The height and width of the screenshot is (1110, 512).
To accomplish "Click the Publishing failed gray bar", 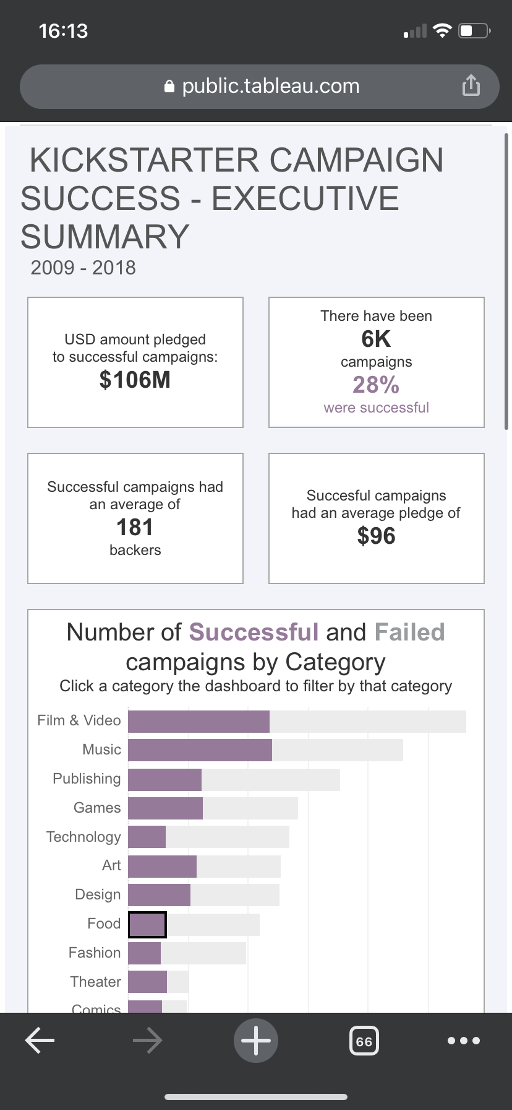I will tap(270, 779).
